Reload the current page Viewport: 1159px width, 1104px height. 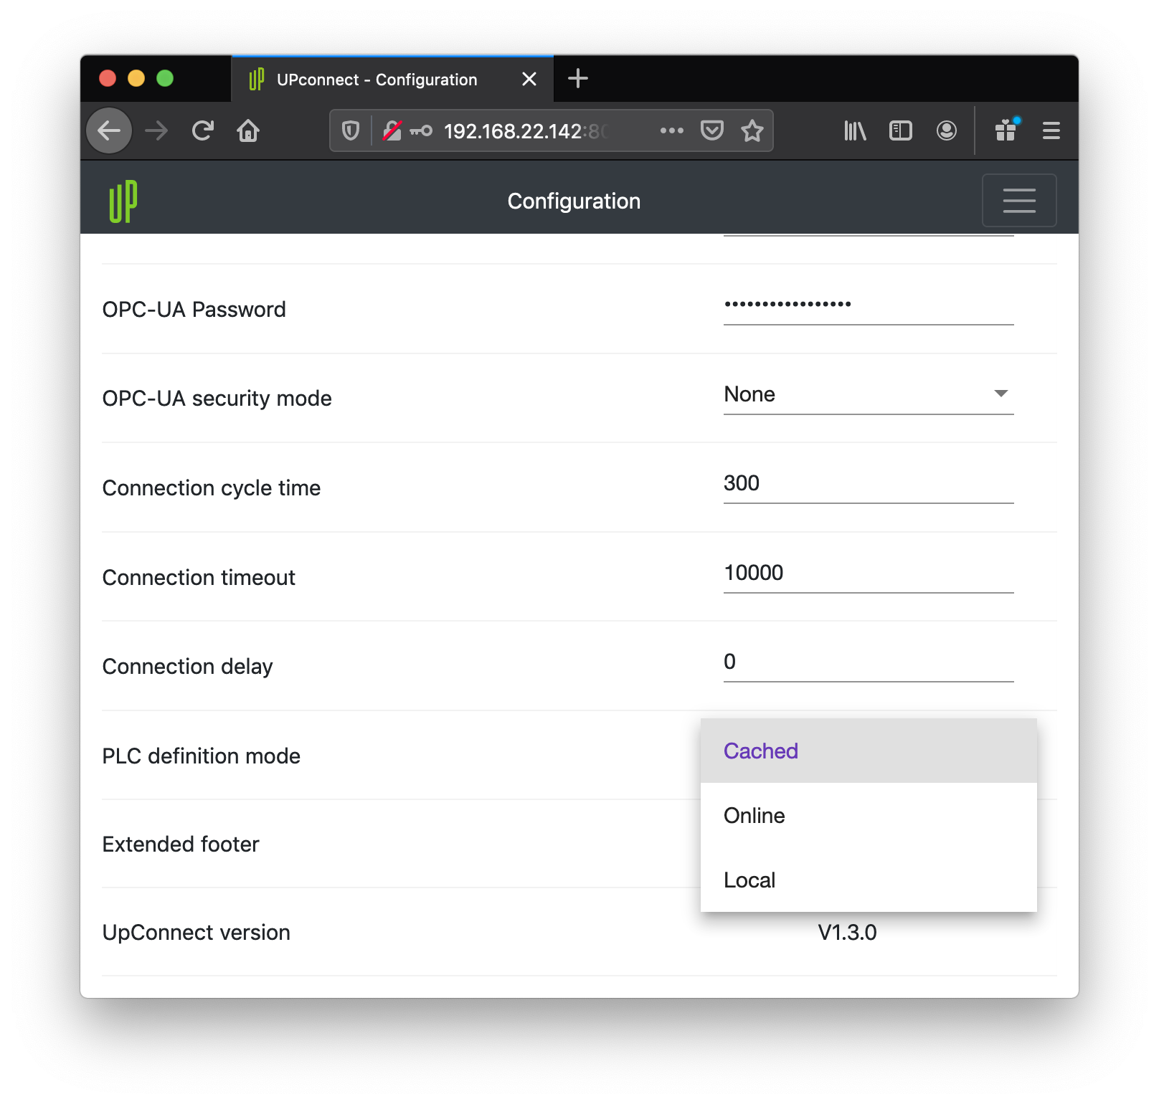point(202,130)
